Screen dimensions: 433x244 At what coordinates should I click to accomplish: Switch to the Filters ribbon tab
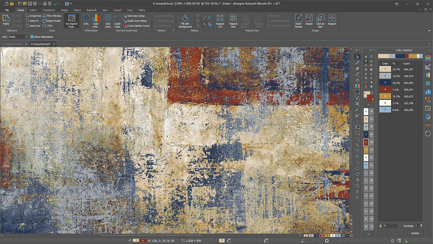click(142, 10)
